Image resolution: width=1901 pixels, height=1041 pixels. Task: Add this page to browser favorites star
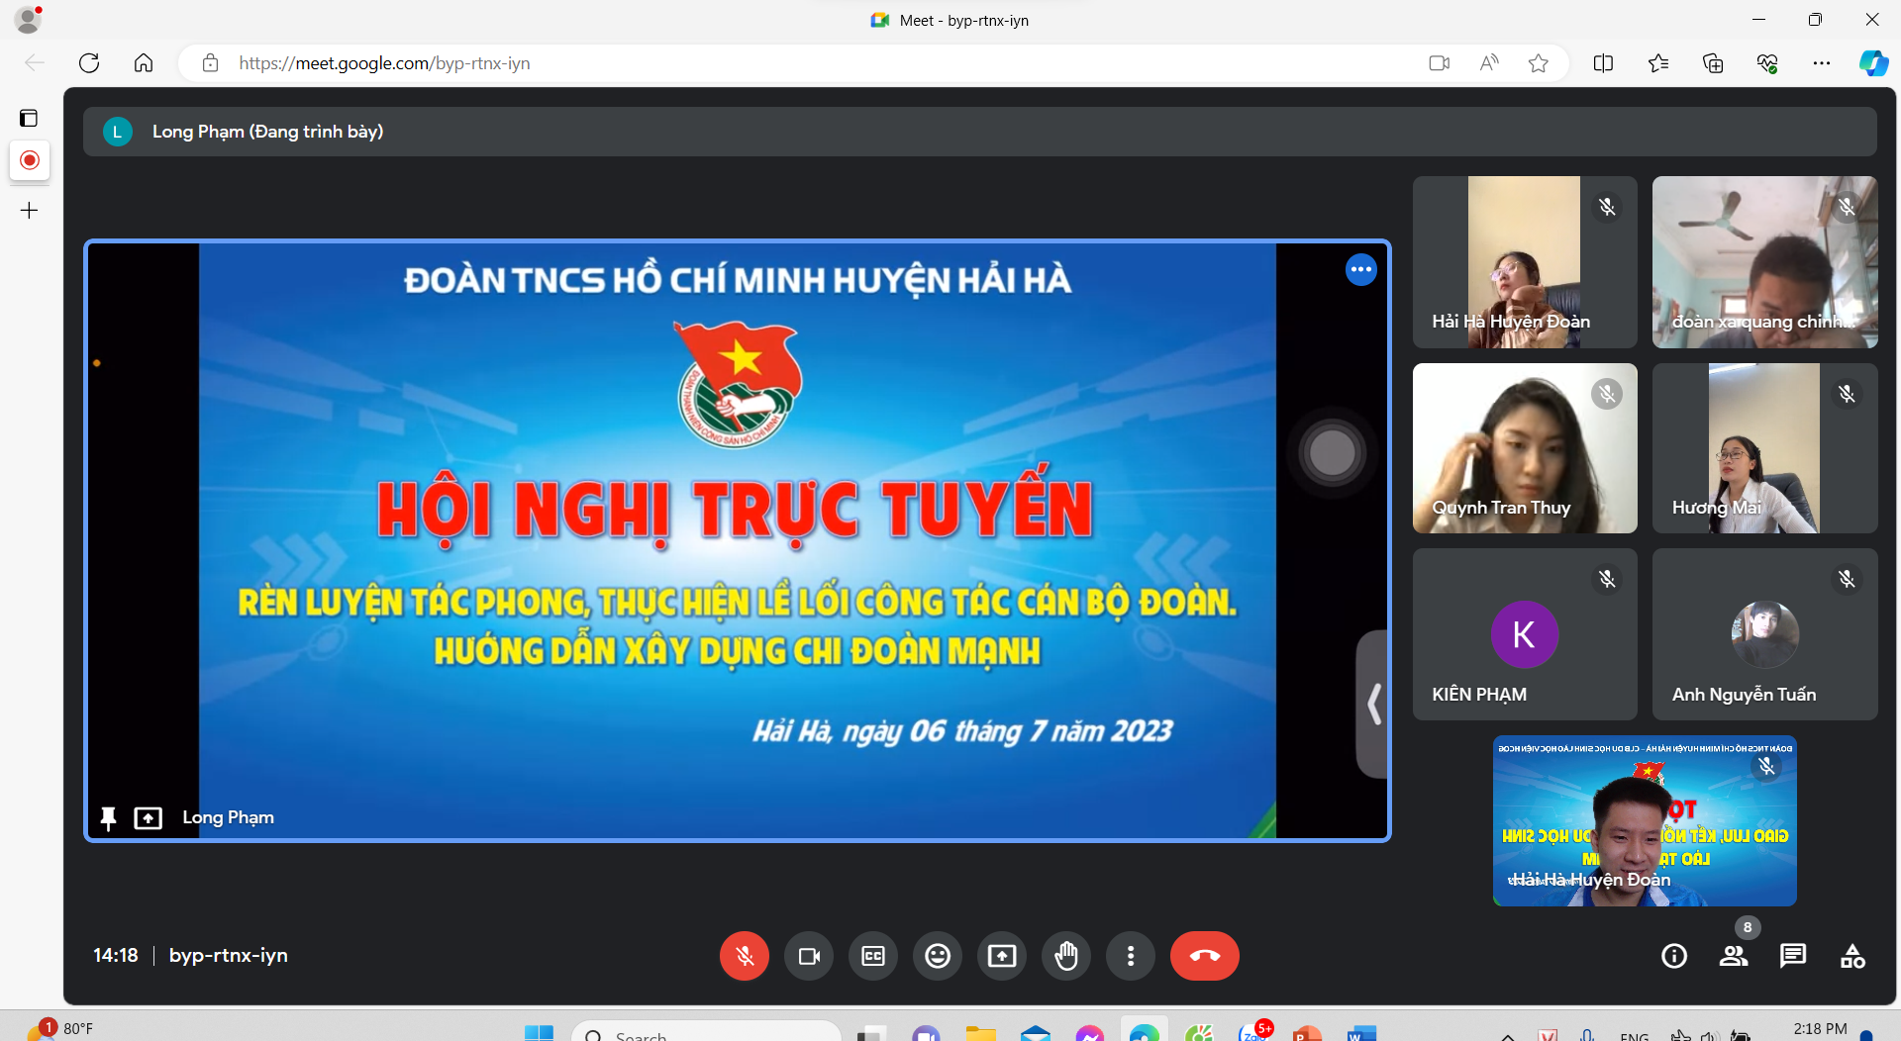1538,63
